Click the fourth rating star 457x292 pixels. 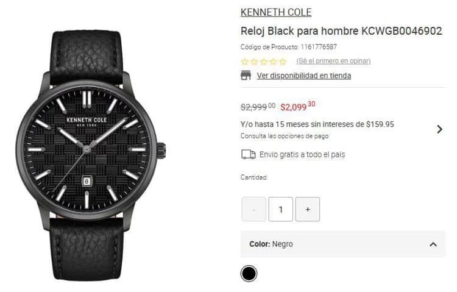(274, 62)
